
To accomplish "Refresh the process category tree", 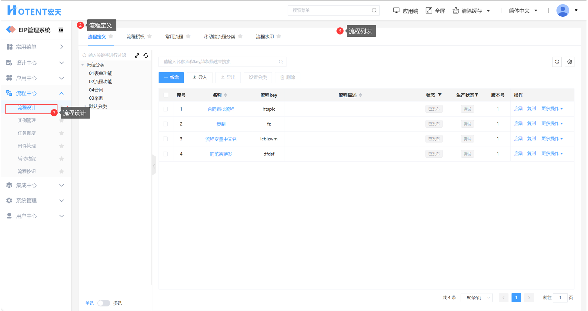I will coord(146,55).
